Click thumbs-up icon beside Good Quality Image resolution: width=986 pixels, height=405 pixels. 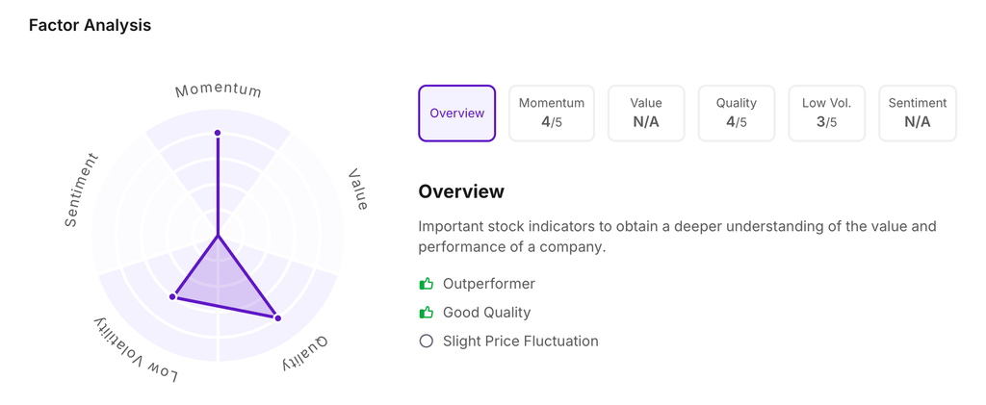coord(427,313)
